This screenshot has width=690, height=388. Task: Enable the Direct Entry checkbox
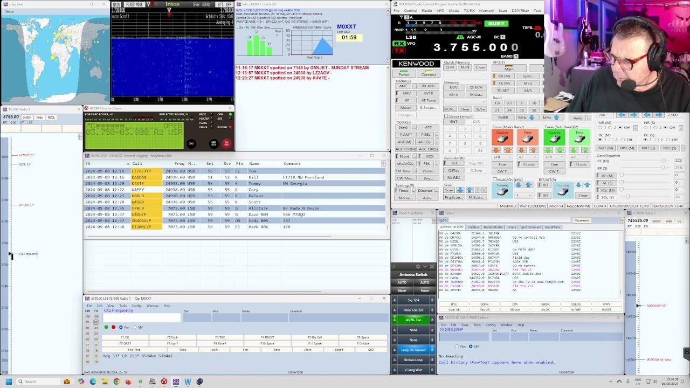point(446,117)
